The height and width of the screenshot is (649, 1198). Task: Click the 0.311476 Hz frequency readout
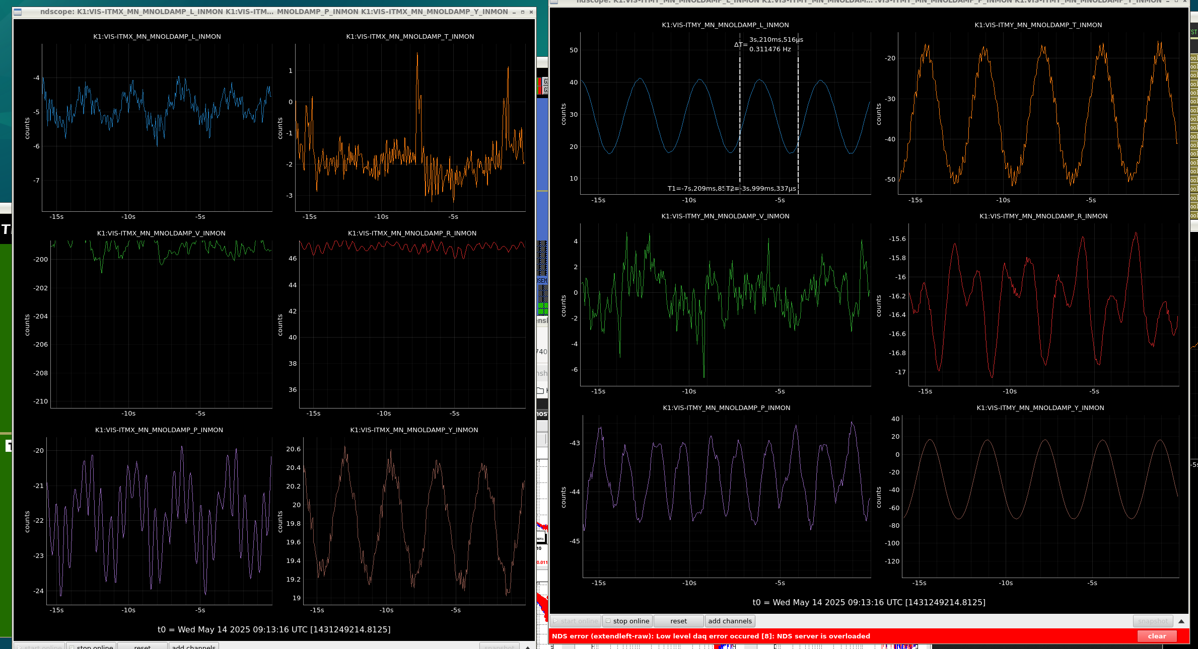[x=770, y=49]
